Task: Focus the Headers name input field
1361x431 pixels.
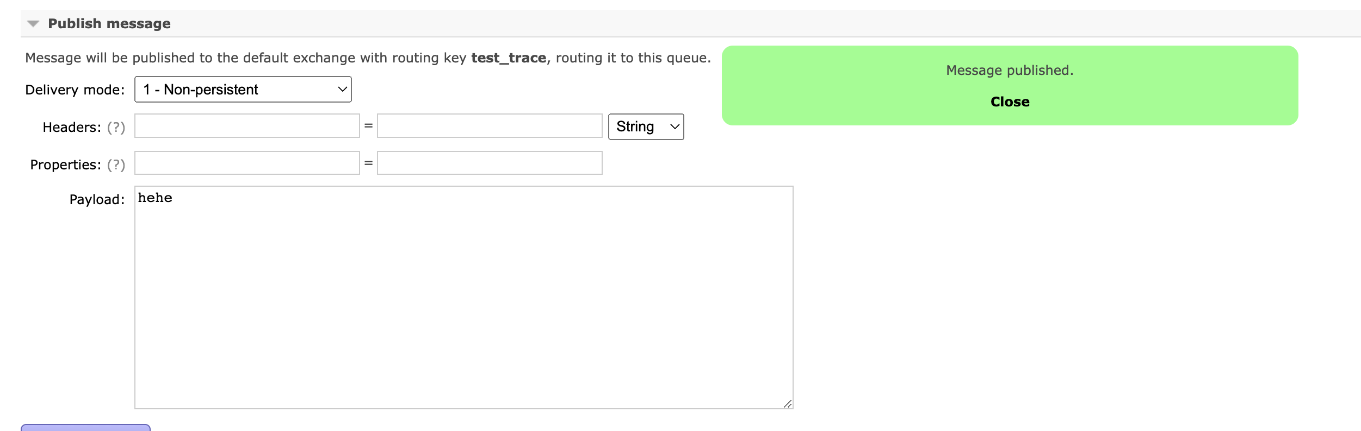Action: click(x=247, y=126)
